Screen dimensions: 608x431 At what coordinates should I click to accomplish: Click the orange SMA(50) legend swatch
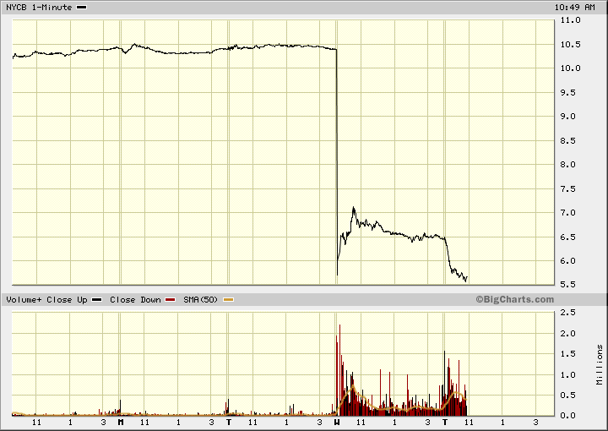tap(228, 299)
